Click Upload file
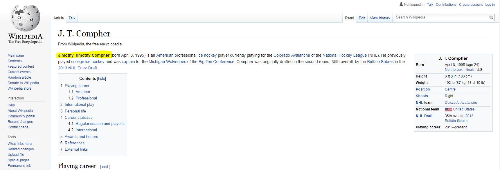 pos(16,155)
